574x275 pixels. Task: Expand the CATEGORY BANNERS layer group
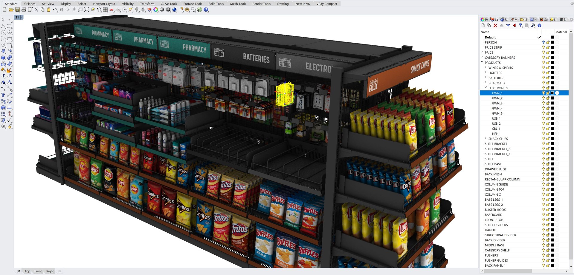point(482,57)
